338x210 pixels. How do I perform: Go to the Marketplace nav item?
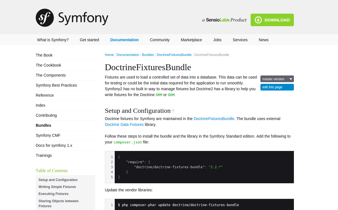click(x=191, y=40)
